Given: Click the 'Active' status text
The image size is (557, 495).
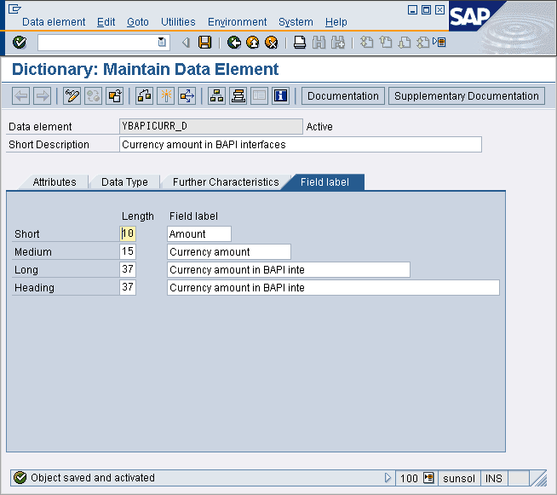Looking at the screenshot, I should tap(319, 126).
